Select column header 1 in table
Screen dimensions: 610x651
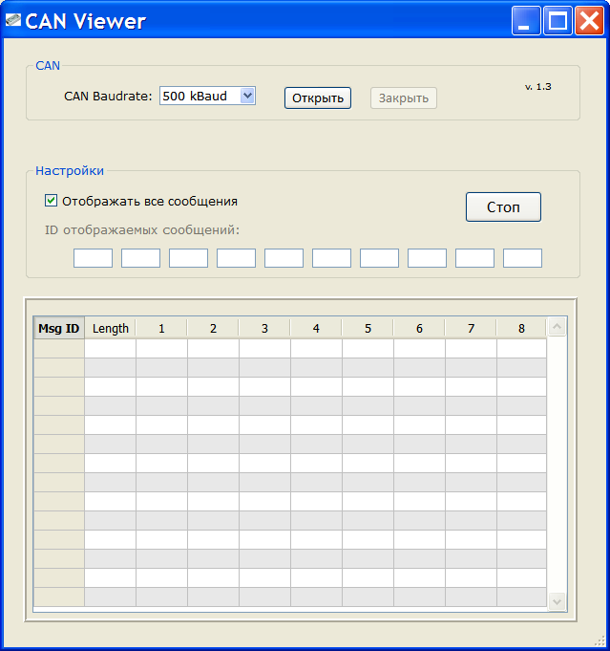pyautogui.click(x=161, y=329)
